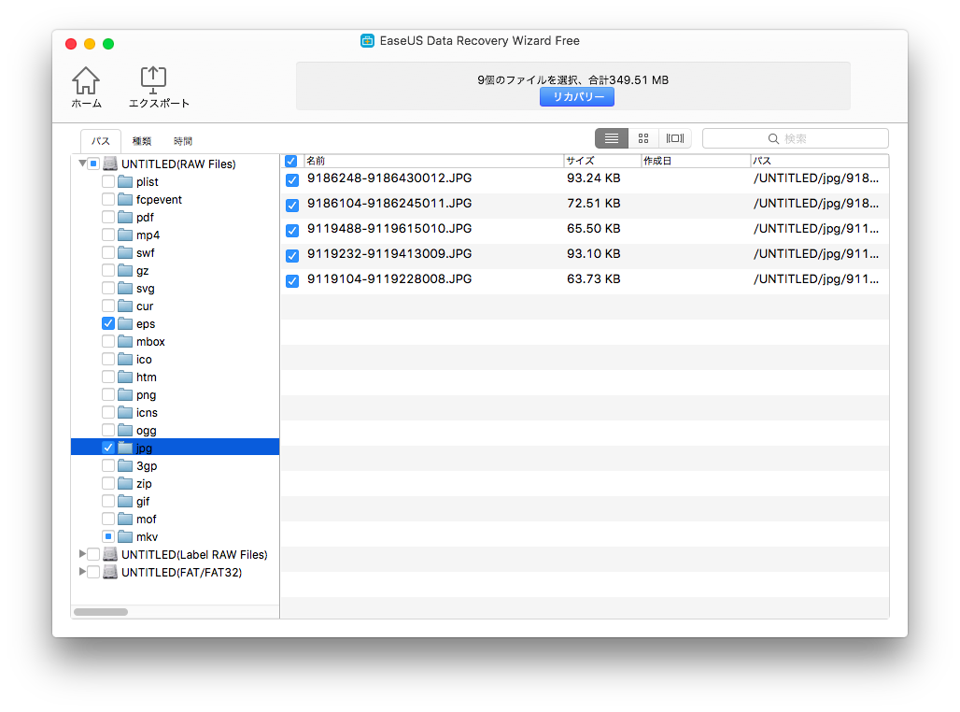Click the EaseUS app icon in title bar

367,41
